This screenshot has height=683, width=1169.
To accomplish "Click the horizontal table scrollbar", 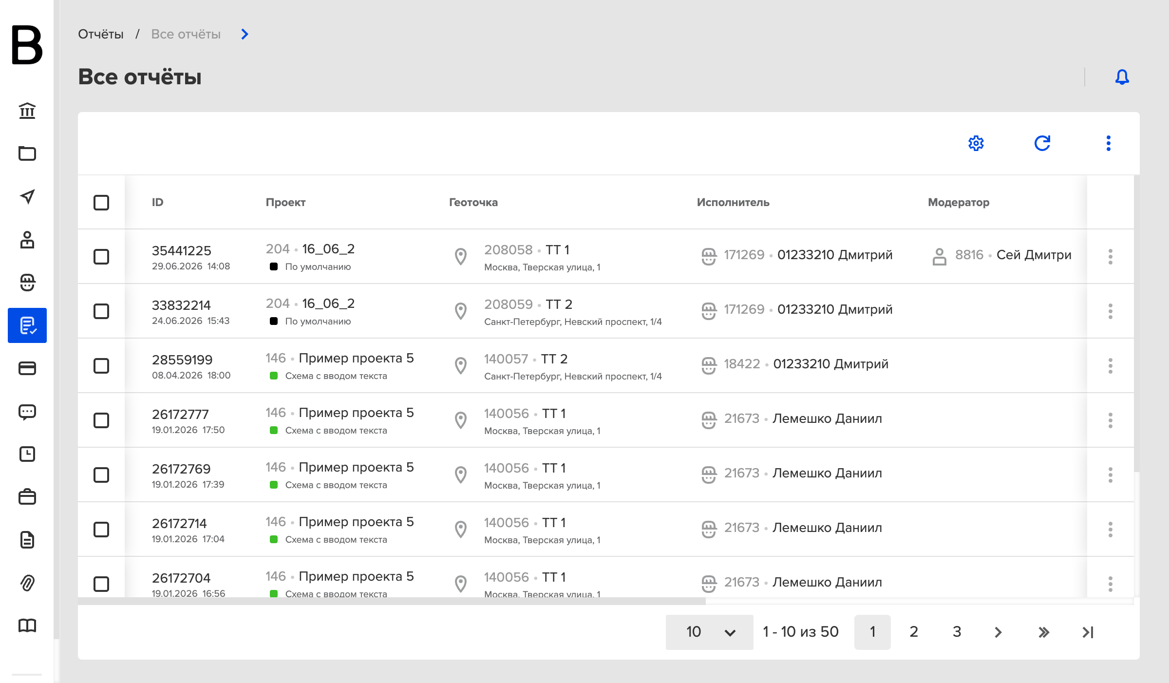I will [x=392, y=601].
